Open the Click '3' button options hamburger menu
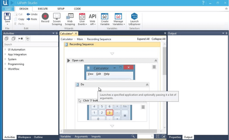The width and height of the screenshot is (229, 140). [x=143, y=107]
